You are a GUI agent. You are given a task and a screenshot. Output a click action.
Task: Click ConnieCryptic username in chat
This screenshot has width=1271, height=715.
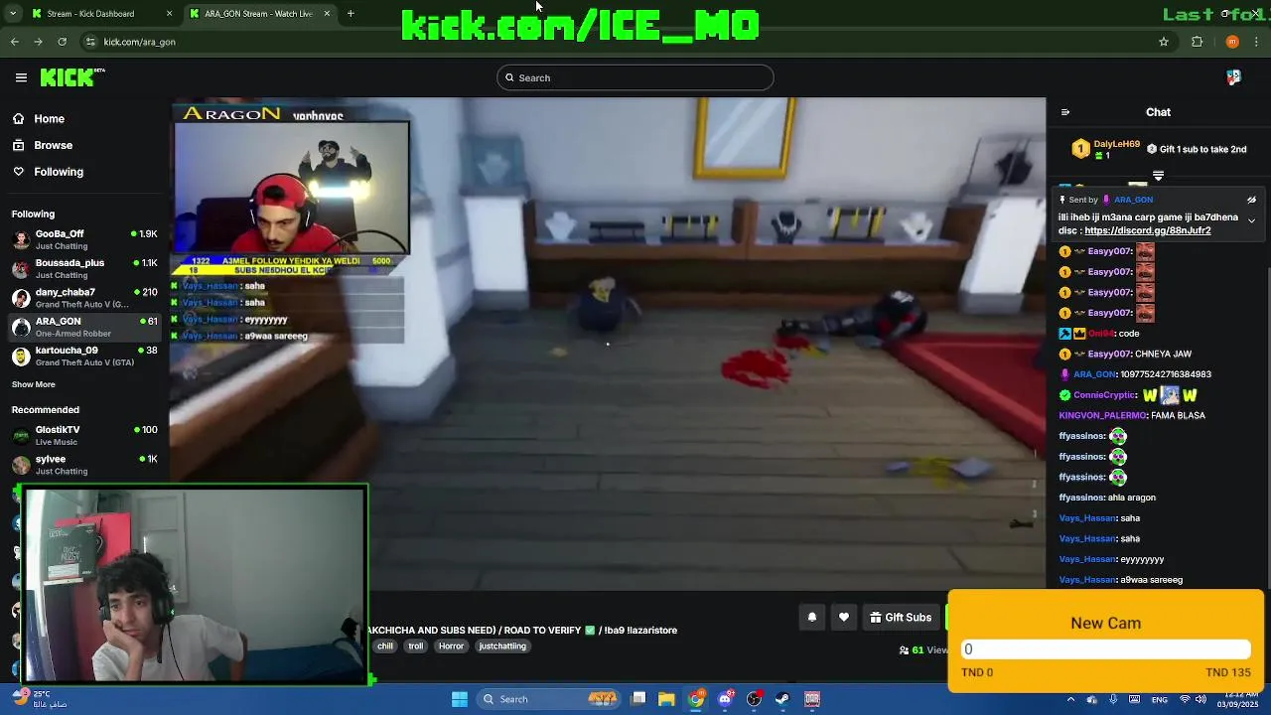(1105, 395)
